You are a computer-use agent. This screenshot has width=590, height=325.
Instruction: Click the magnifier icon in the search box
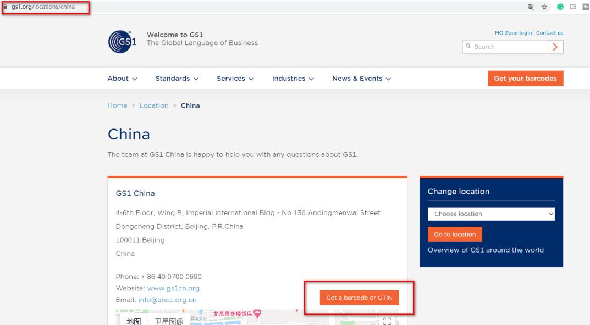[x=468, y=46]
